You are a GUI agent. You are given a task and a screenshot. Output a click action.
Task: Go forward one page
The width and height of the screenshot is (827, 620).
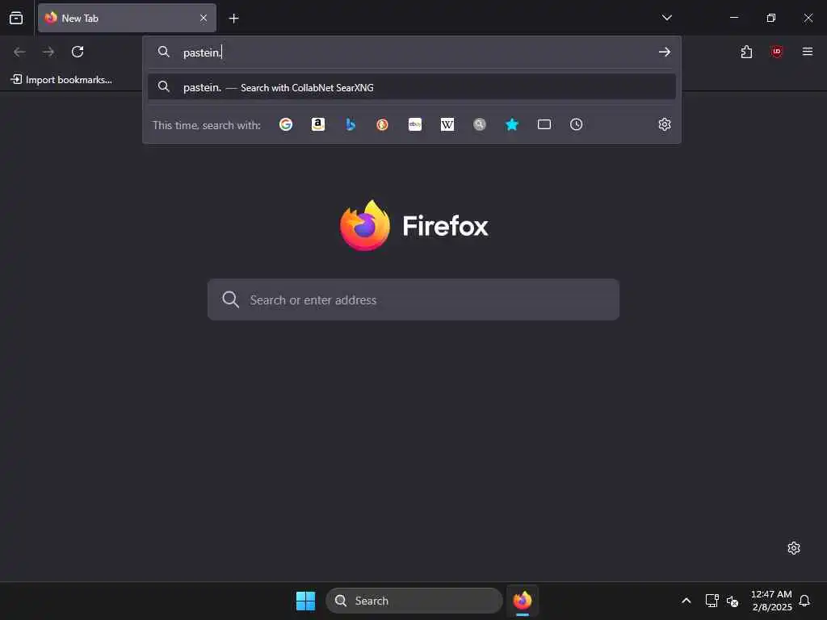pyautogui.click(x=48, y=52)
